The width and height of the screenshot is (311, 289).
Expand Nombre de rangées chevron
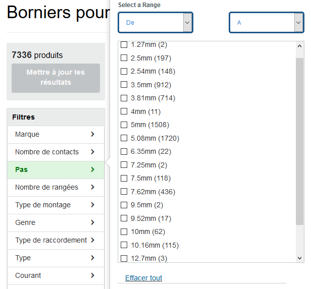(x=92, y=187)
